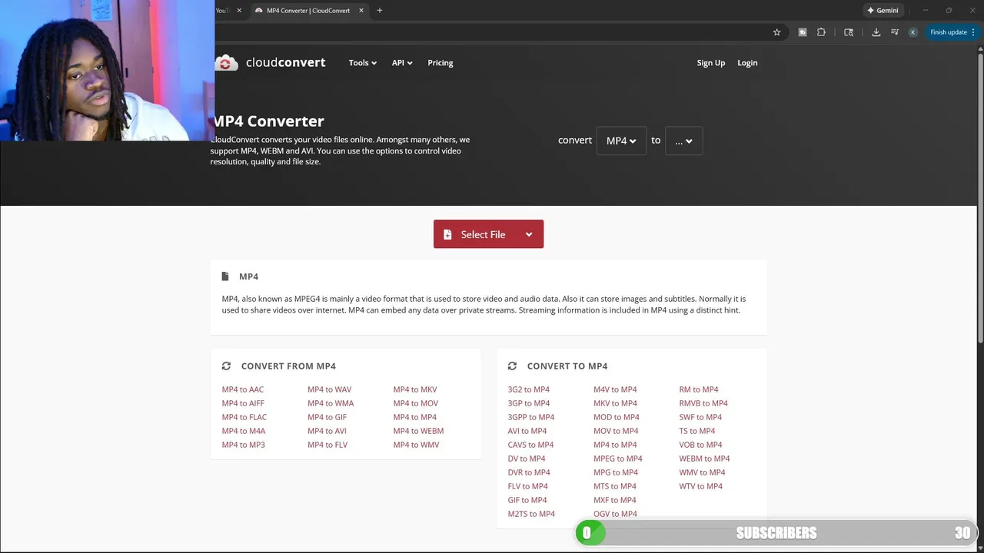Image resolution: width=984 pixels, height=553 pixels.
Task: Click the MP4 to FLAC link
Action: [x=244, y=417]
